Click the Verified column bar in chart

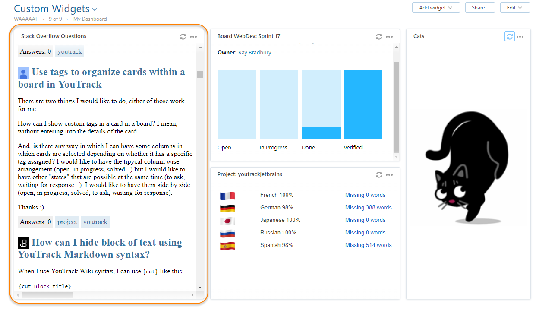[x=363, y=105]
